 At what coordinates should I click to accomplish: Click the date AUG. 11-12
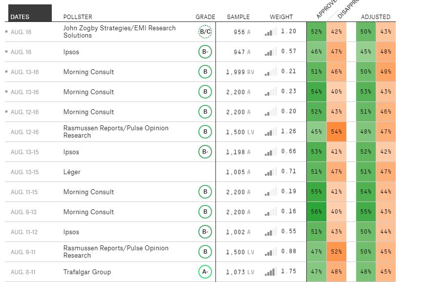tap(24, 232)
